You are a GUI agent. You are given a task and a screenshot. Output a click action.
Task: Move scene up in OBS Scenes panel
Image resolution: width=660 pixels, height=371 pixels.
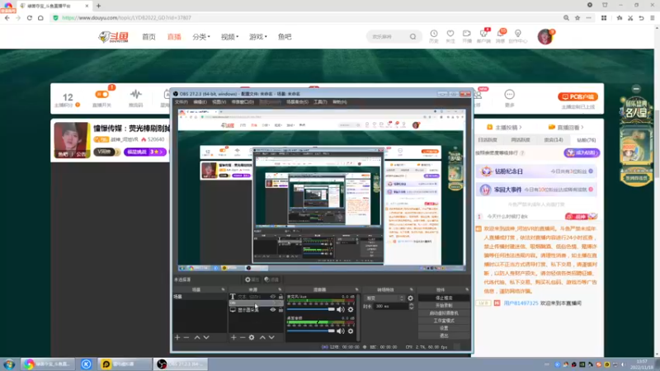[x=197, y=337]
